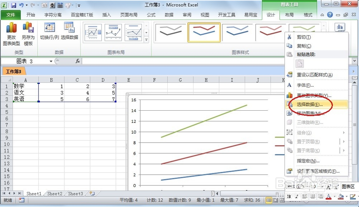Click Select All corner button

[6, 80]
